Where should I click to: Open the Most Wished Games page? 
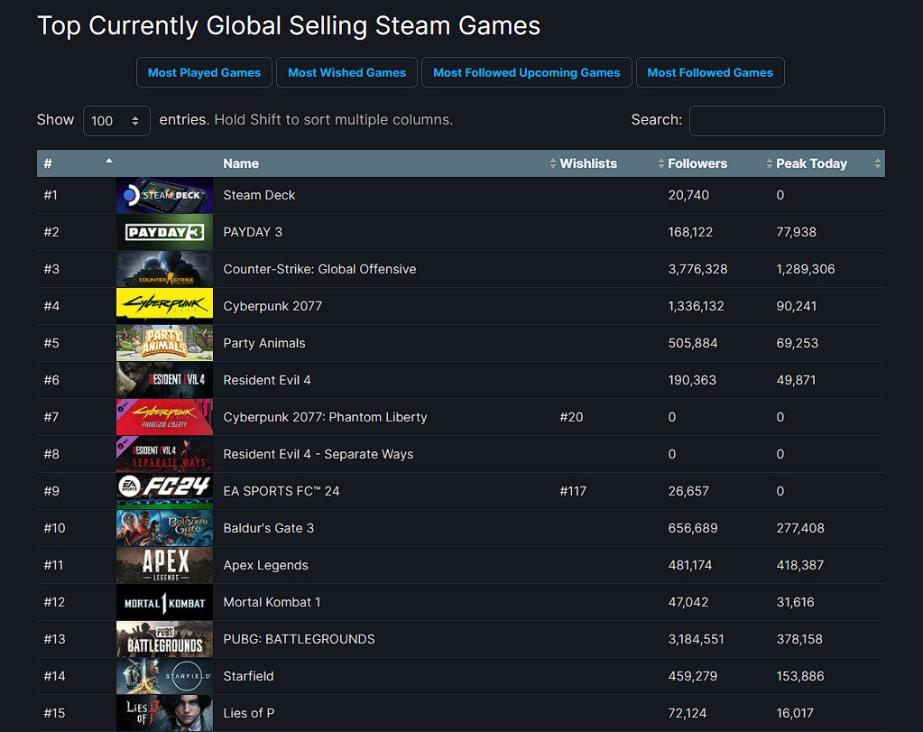pos(346,72)
